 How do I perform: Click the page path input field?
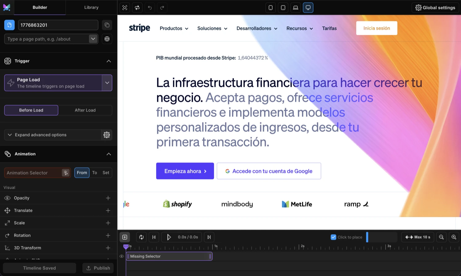pos(46,39)
